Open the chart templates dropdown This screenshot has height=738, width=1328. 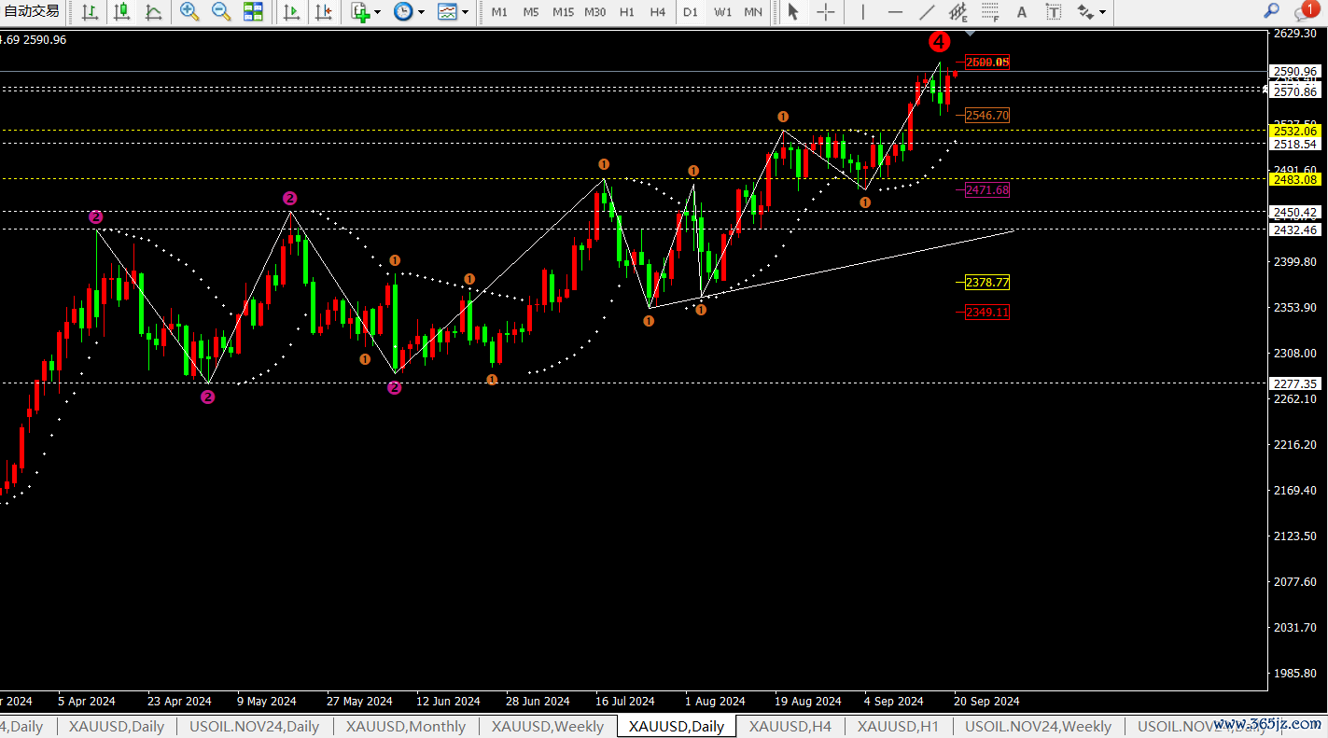click(x=453, y=12)
